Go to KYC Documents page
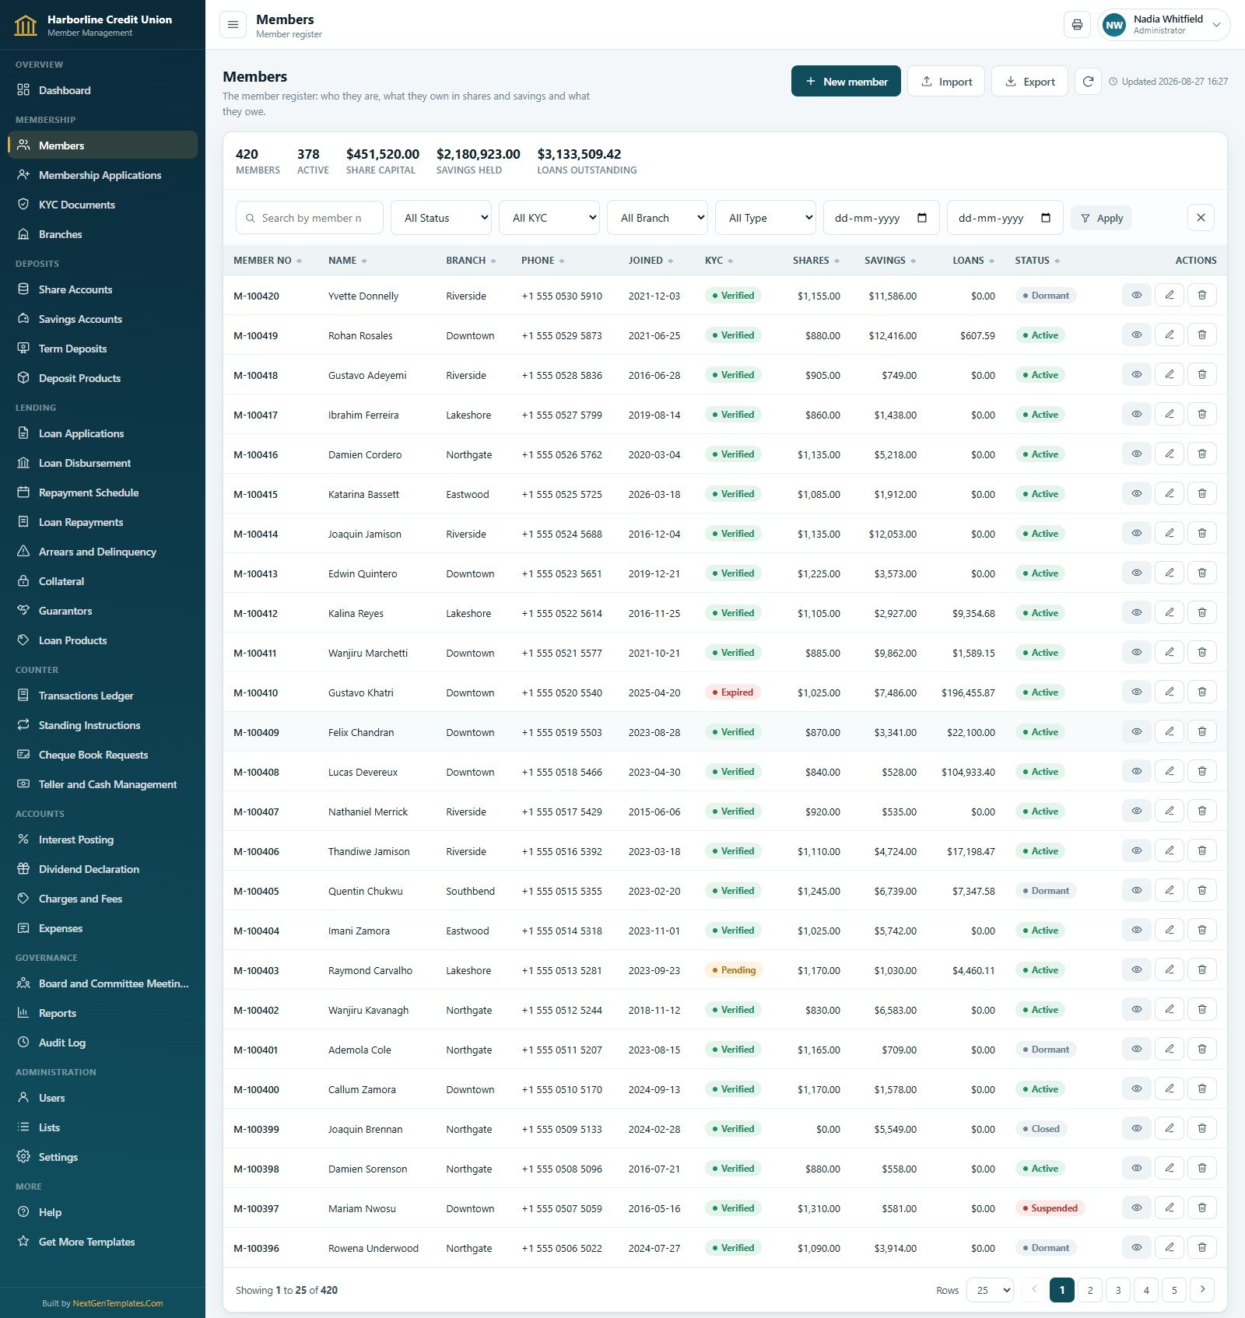This screenshot has height=1318, width=1245. click(103, 205)
